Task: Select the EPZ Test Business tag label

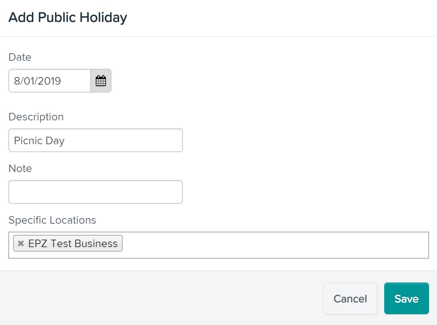Action: (73, 243)
